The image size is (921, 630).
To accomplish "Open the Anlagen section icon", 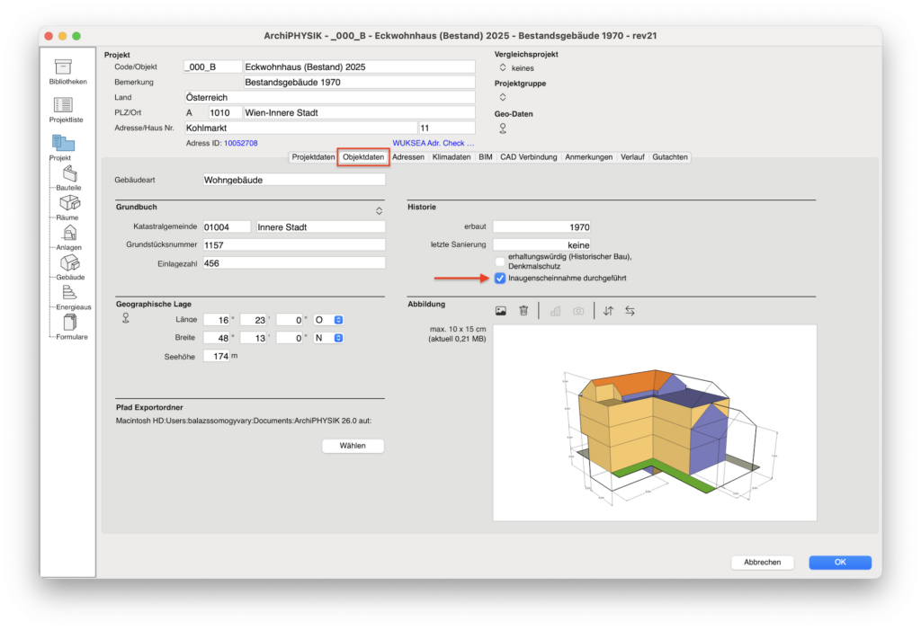I will pos(70,233).
